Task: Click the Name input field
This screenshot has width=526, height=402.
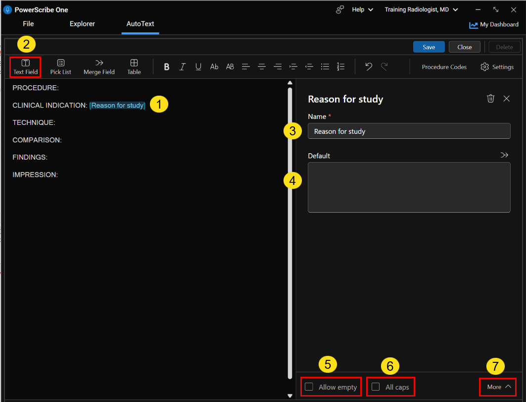Action: (409, 131)
